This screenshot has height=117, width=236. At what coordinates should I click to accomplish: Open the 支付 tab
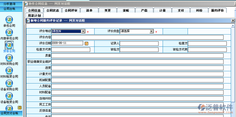[181, 10]
